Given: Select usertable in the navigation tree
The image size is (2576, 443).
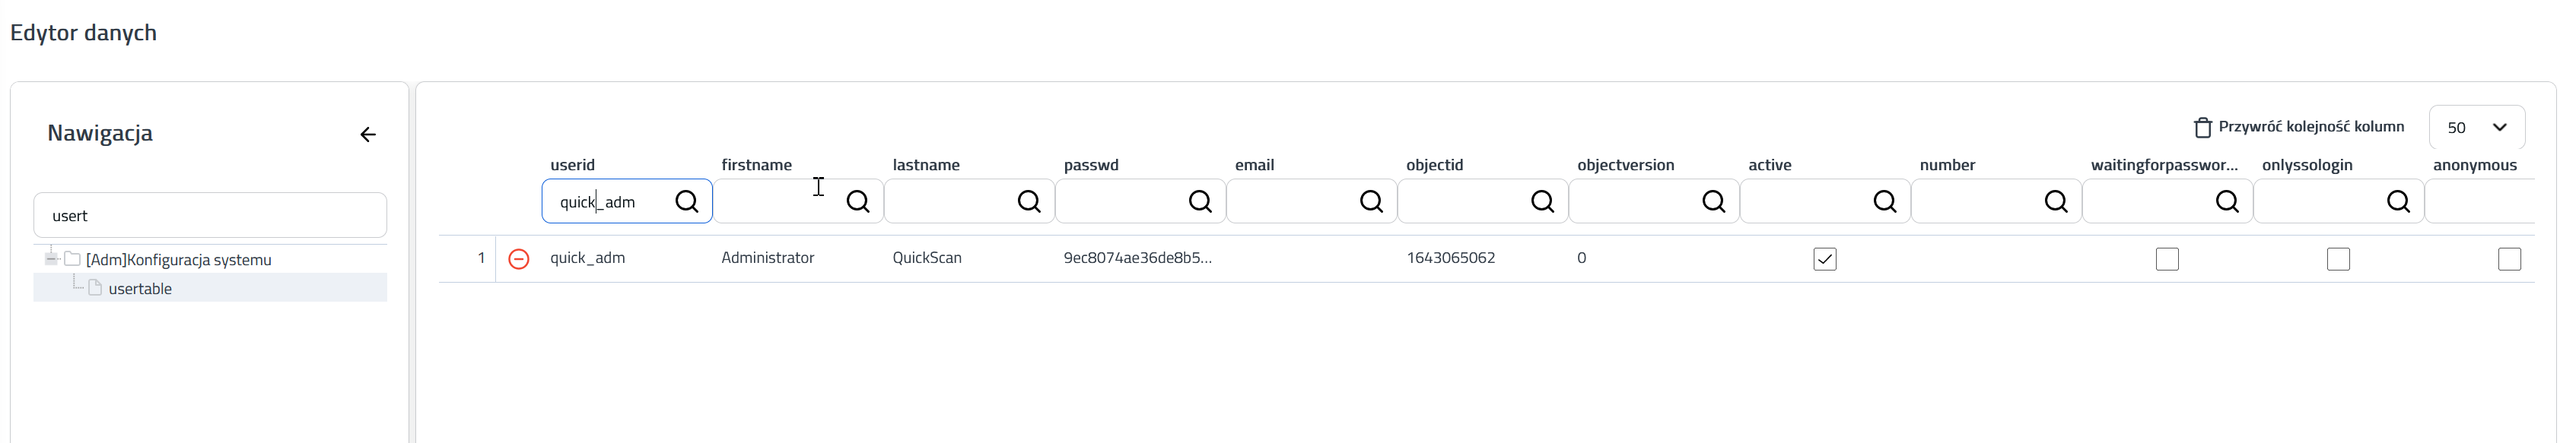Looking at the screenshot, I should click(x=140, y=288).
